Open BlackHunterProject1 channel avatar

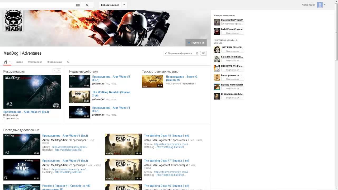(217, 22)
